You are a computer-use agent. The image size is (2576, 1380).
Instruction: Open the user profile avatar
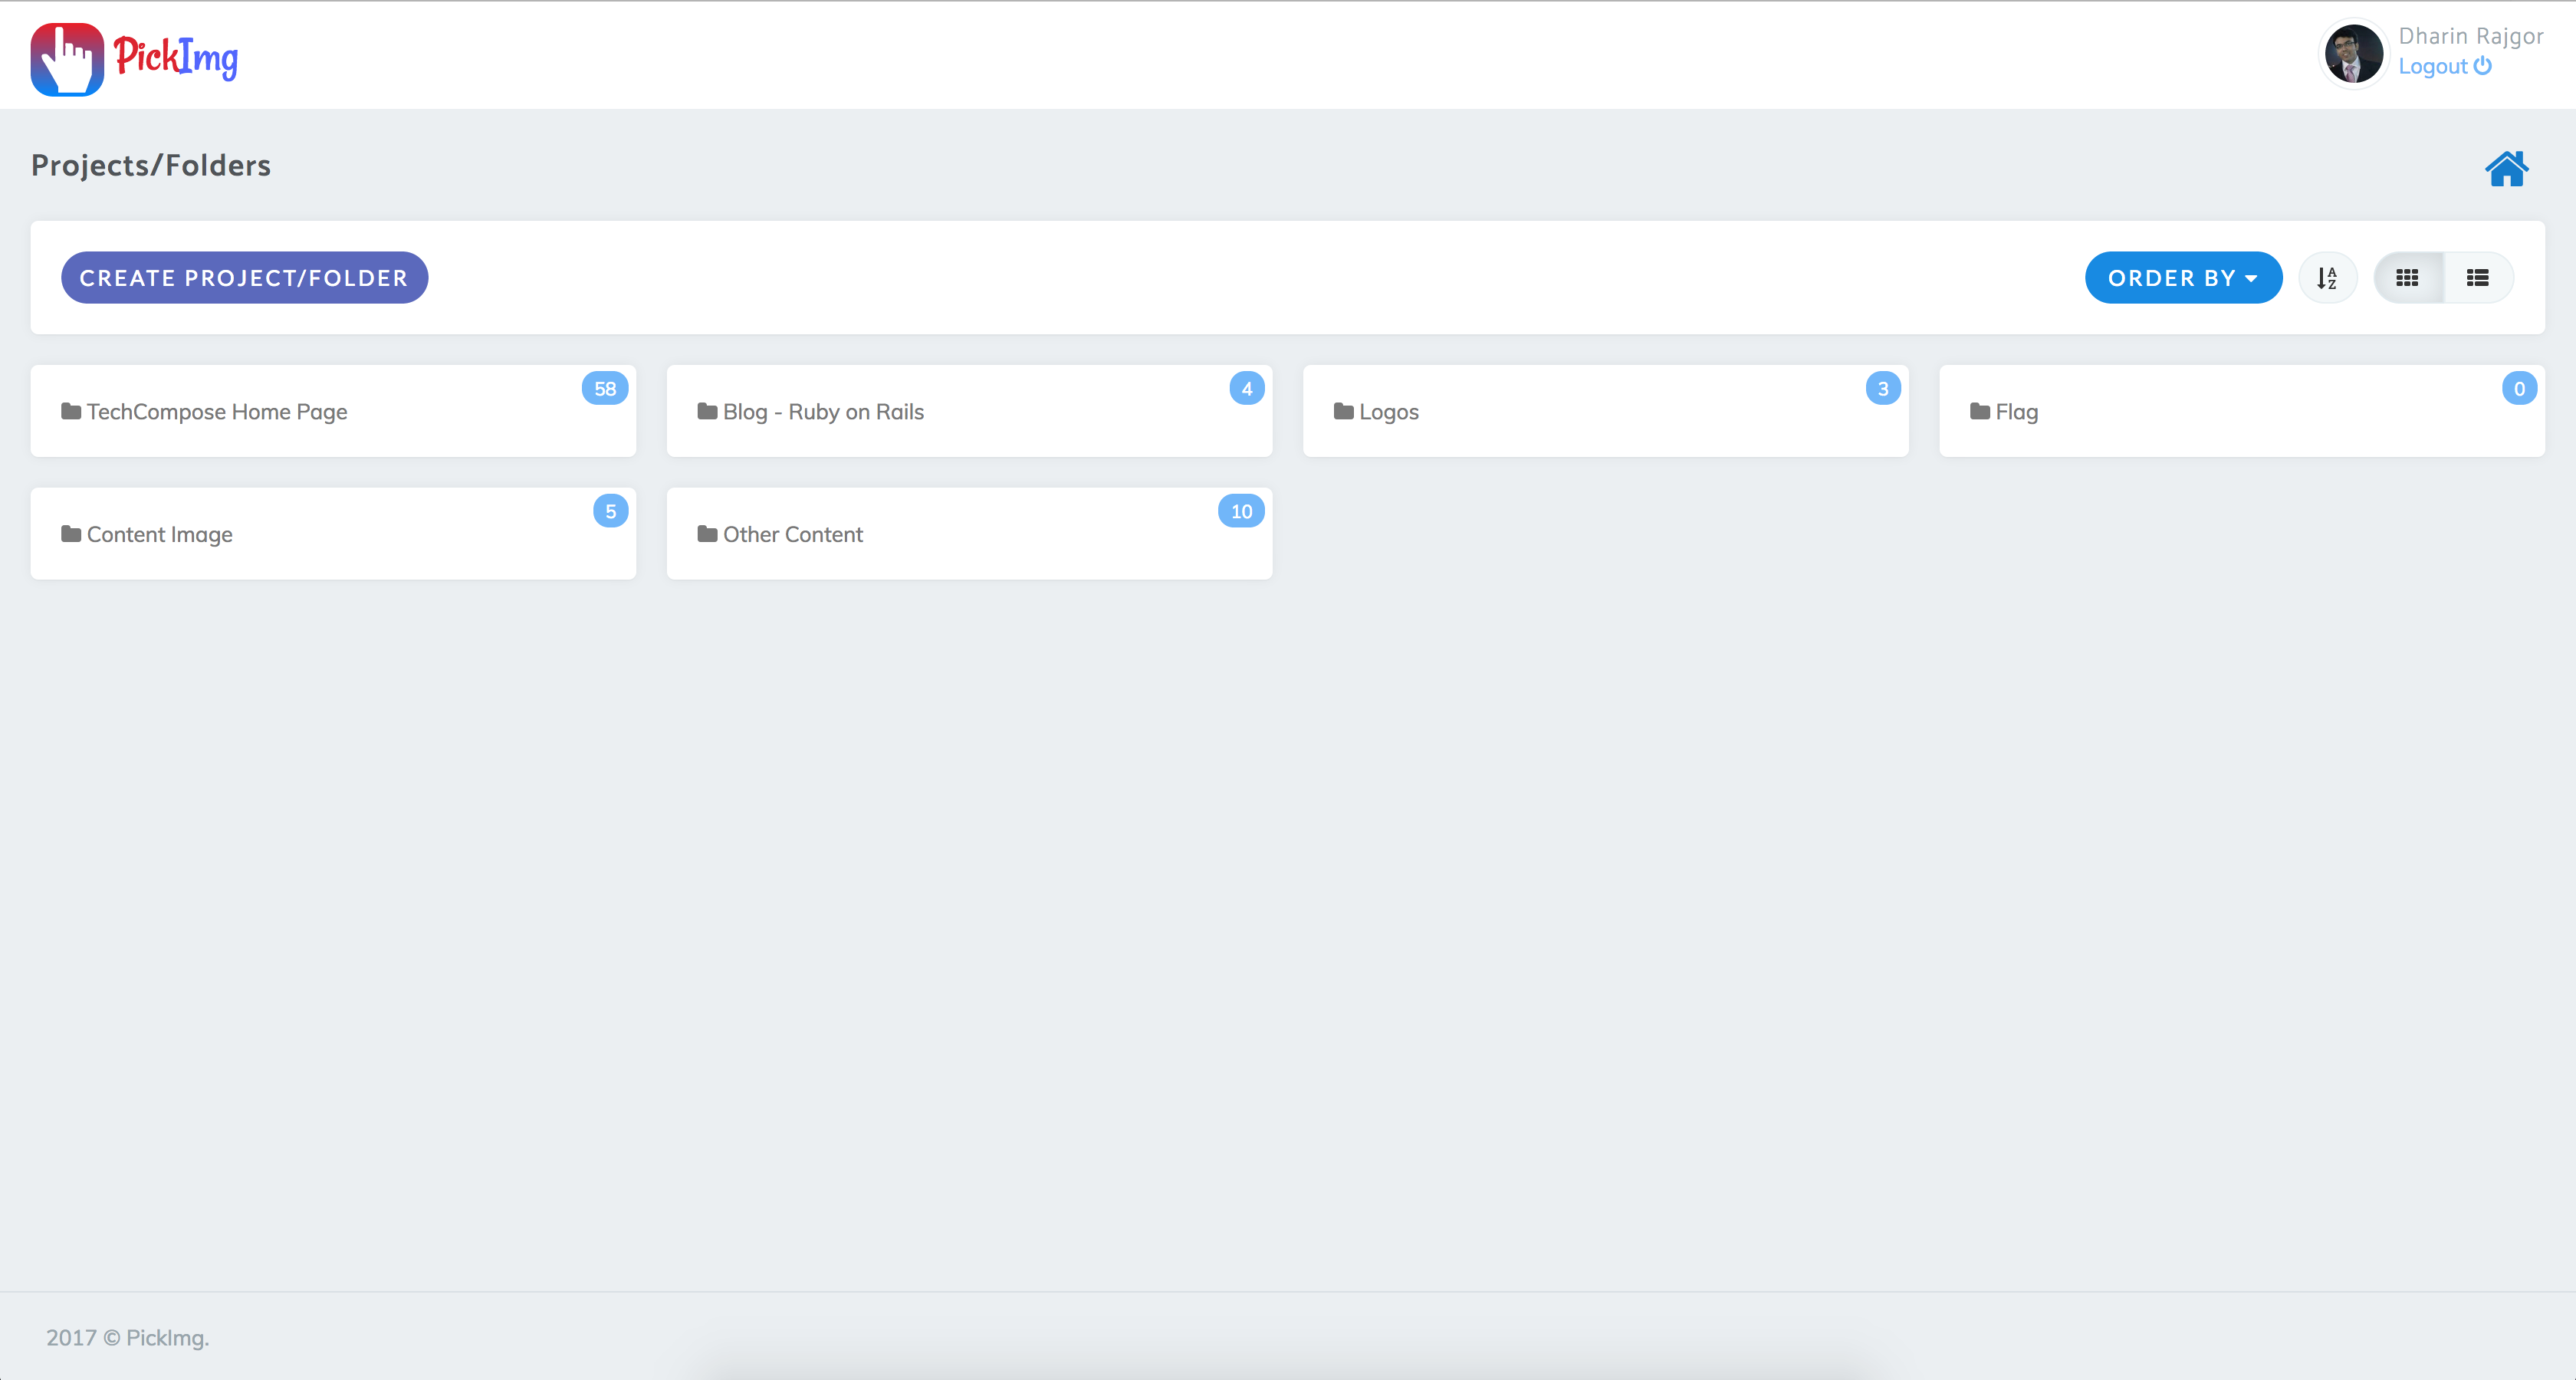pos(2353,53)
